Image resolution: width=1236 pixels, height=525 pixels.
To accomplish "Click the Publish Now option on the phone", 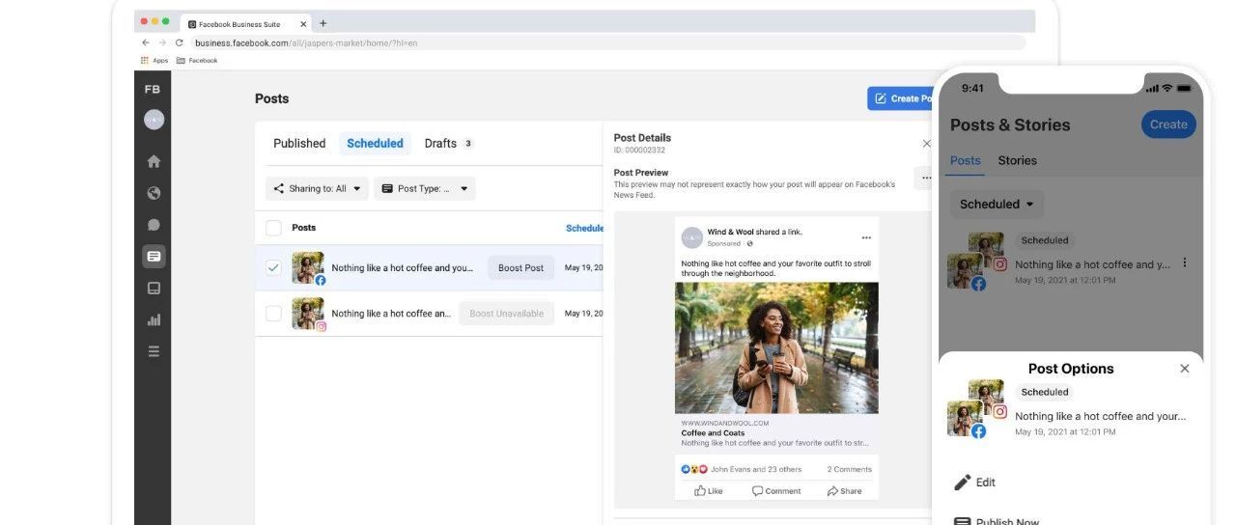I will point(997,521).
